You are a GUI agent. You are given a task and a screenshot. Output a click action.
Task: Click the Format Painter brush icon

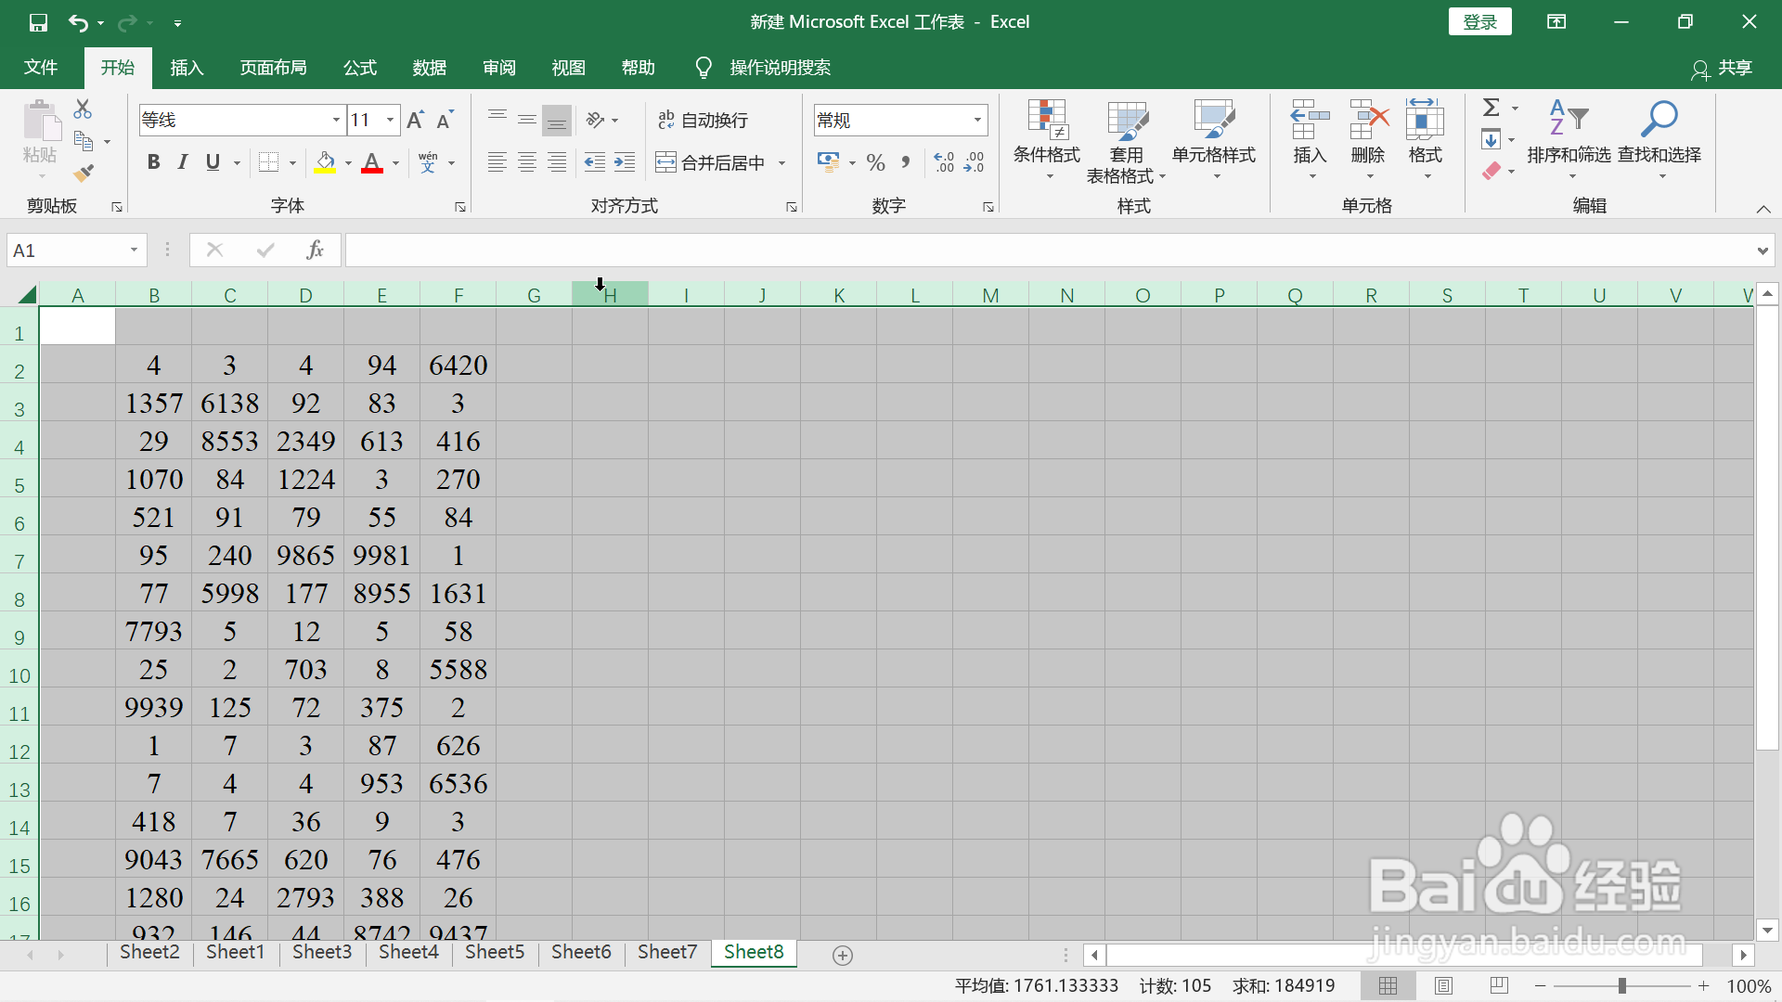pos(84,173)
